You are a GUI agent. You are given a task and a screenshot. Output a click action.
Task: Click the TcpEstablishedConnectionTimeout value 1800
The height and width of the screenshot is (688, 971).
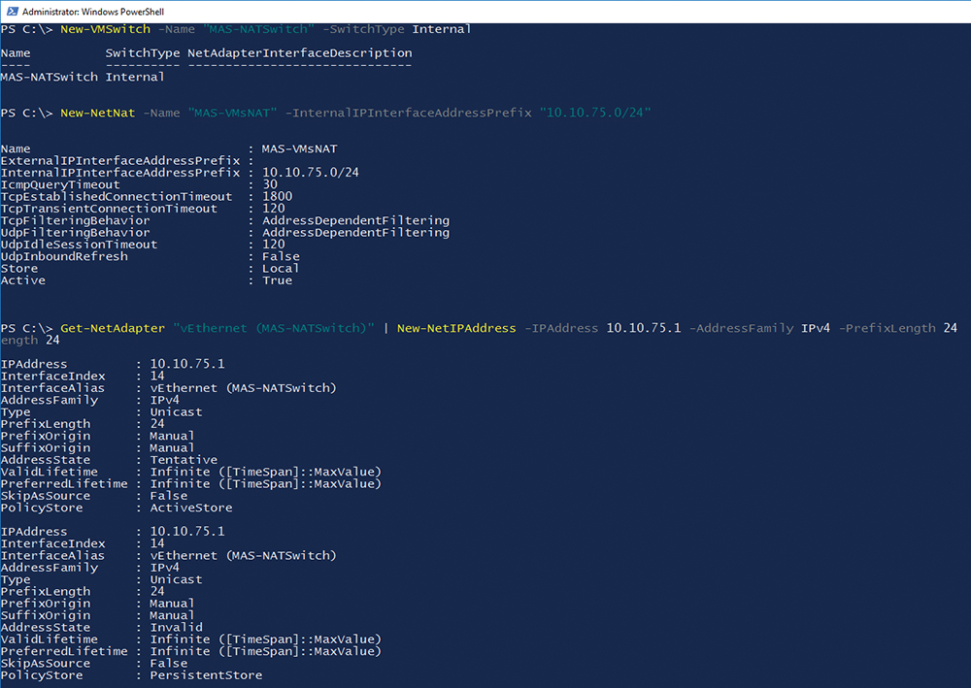click(278, 196)
